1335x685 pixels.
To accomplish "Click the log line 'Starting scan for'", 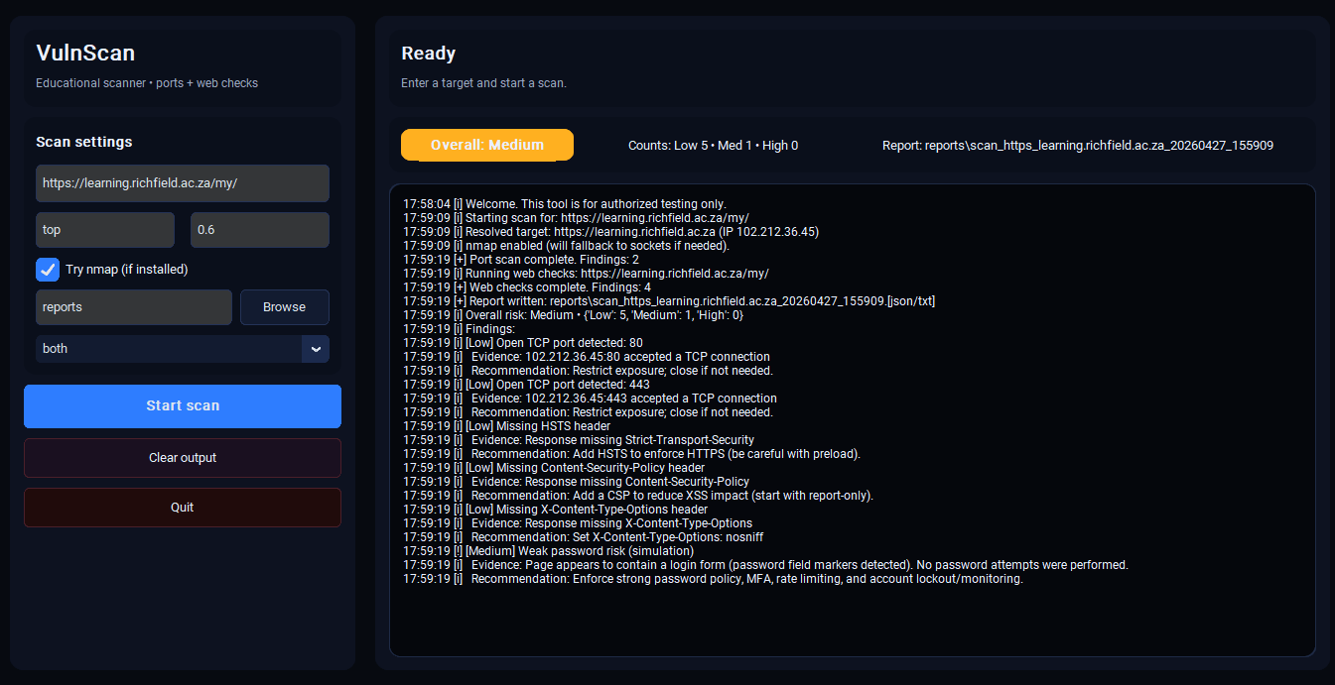I will click(x=576, y=218).
